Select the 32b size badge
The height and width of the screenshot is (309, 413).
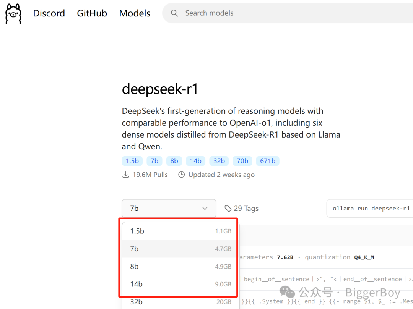tap(219, 161)
